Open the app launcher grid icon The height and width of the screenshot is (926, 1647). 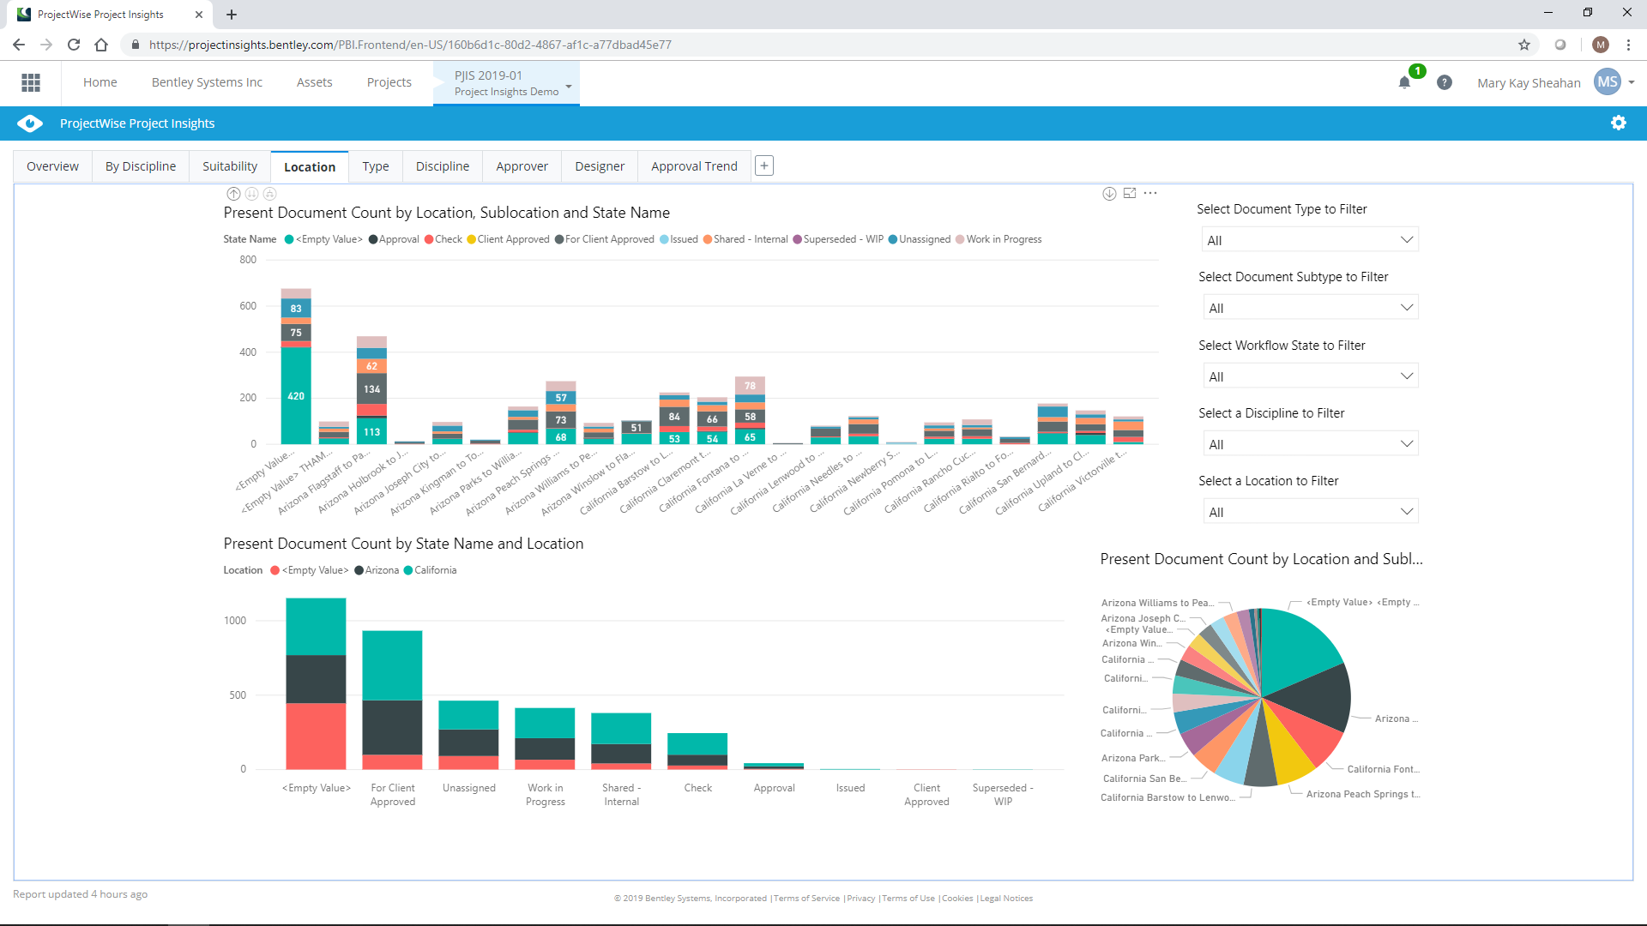pos(31,82)
